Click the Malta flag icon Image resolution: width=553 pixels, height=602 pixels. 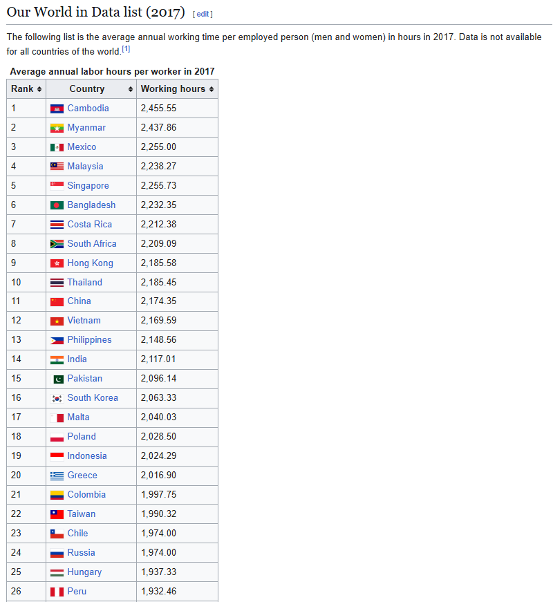pyautogui.click(x=57, y=417)
